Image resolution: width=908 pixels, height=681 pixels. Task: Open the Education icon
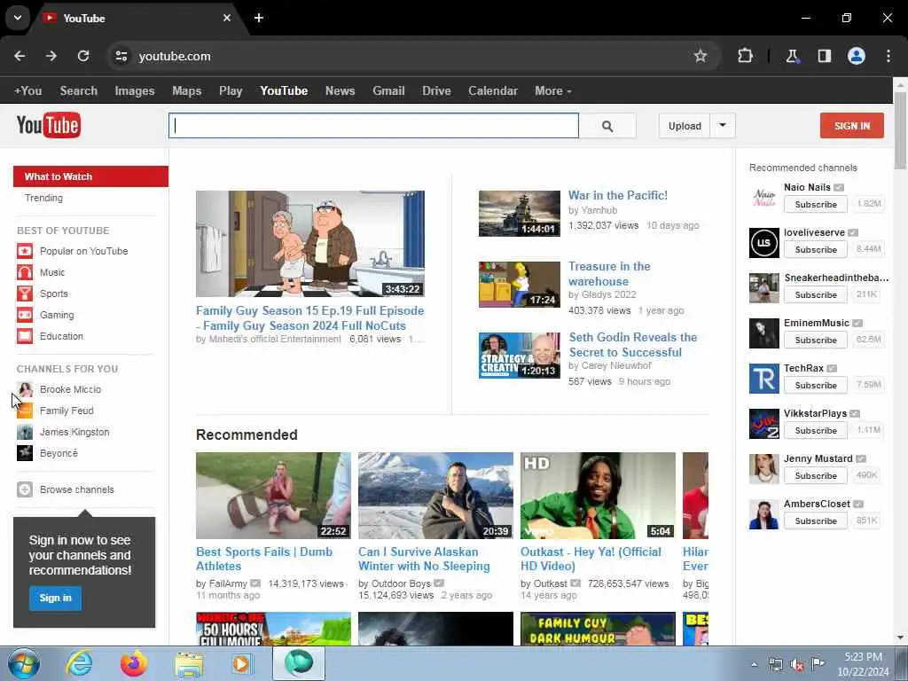25,336
